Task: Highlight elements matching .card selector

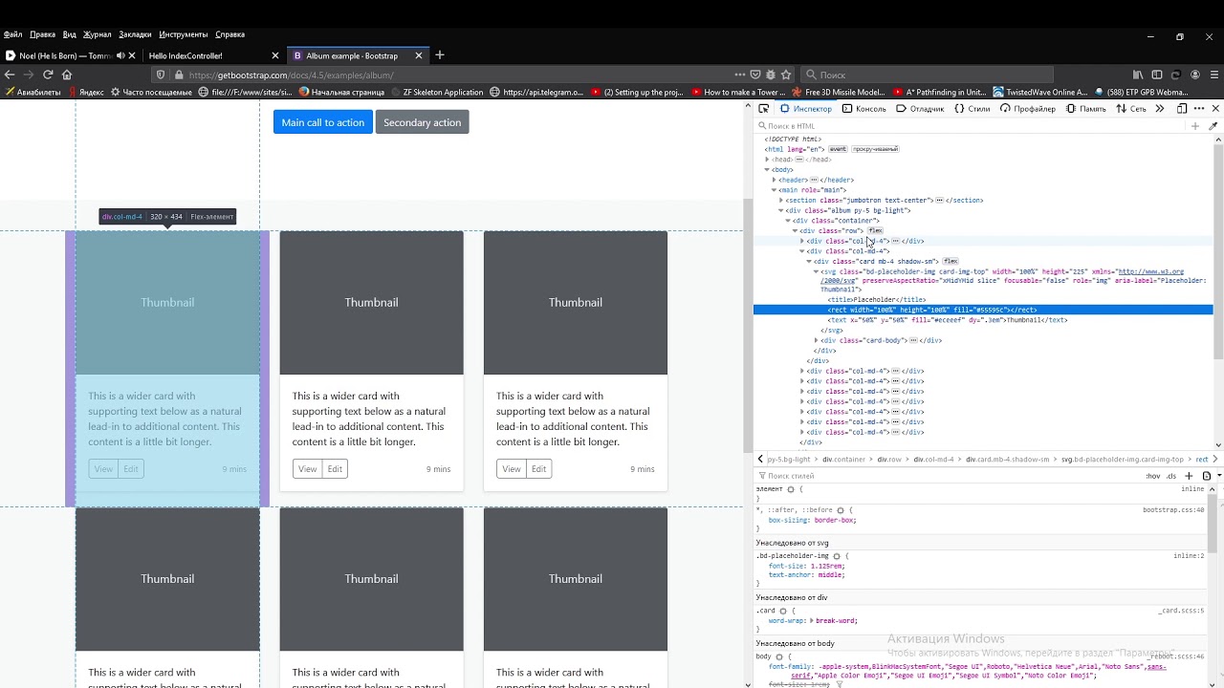Action: (783, 611)
